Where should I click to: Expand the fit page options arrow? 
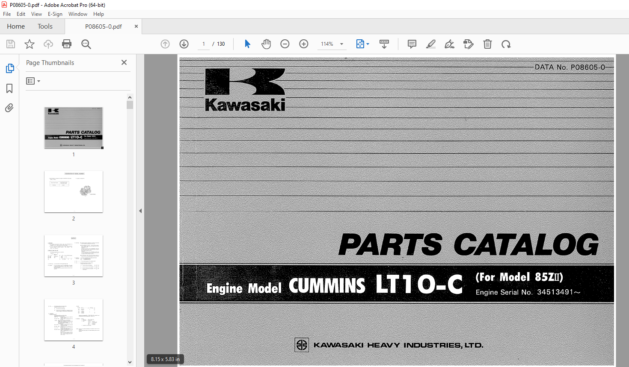click(x=368, y=44)
